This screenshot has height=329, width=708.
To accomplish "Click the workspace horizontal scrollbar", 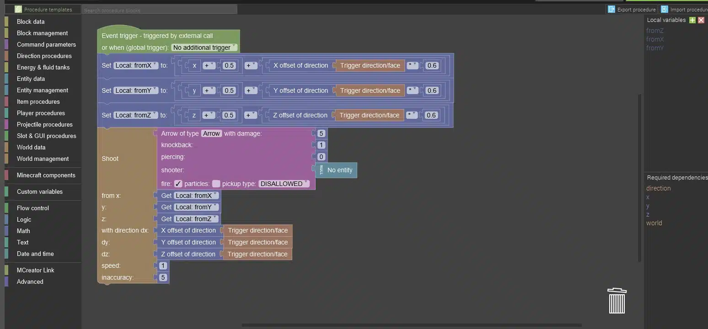I will (x=412, y=325).
